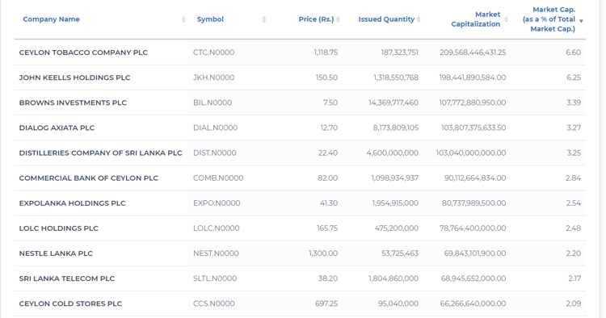Open Sri Lanka Telecom PLC

pyautogui.click(x=67, y=278)
